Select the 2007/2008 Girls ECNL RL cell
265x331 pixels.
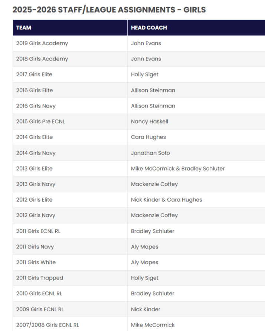[x=70, y=324]
